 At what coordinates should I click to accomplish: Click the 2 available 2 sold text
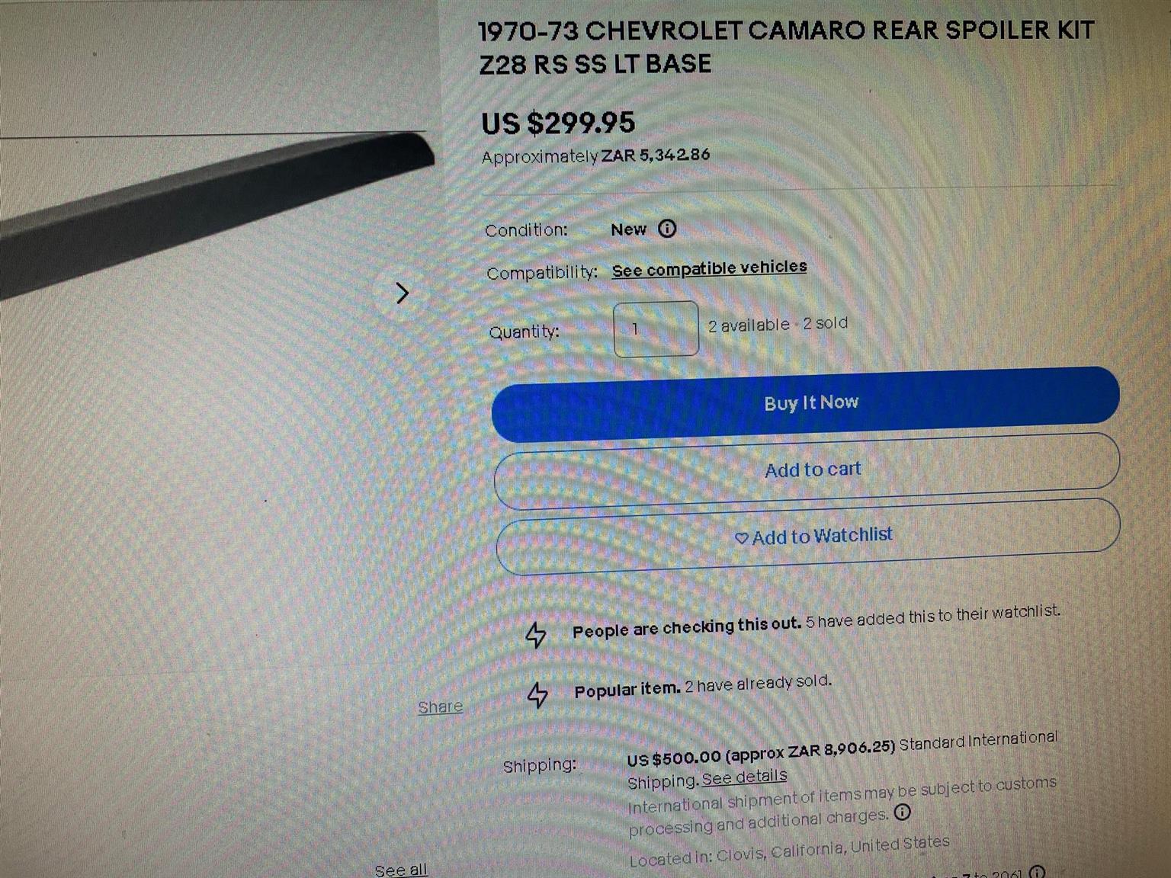[x=778, y=324]
